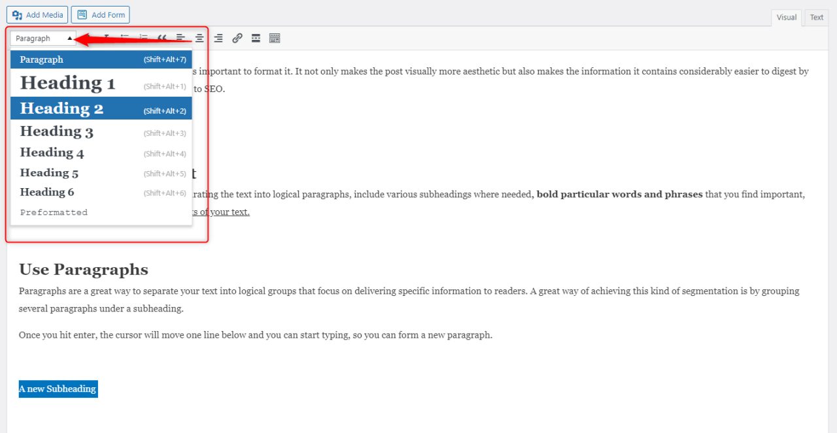Screen dimensions: 837x433
Task: Insert the Read More tag
Action: tap(255, 38)
